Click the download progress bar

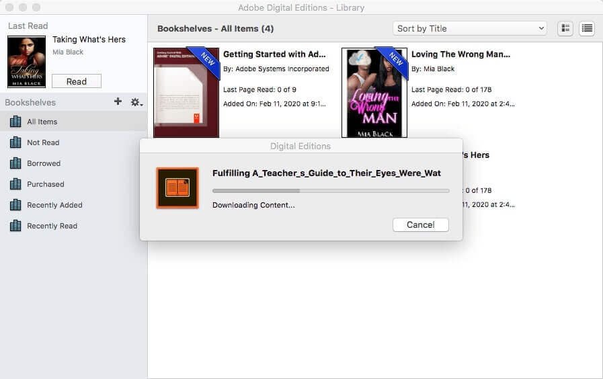point(331,191)
